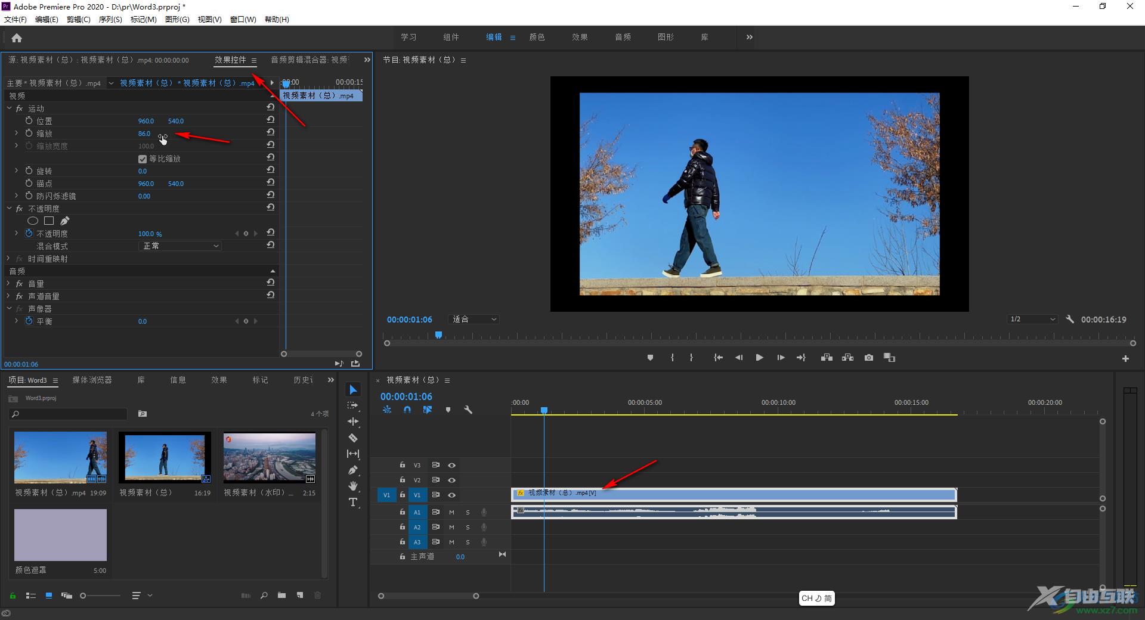
Task: Expand Time Remapping effect
Action: 9,258
